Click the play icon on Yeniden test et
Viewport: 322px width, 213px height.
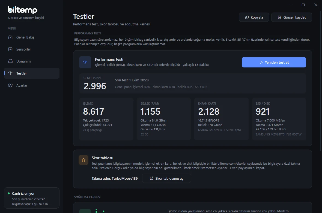(x=261, y=62)
